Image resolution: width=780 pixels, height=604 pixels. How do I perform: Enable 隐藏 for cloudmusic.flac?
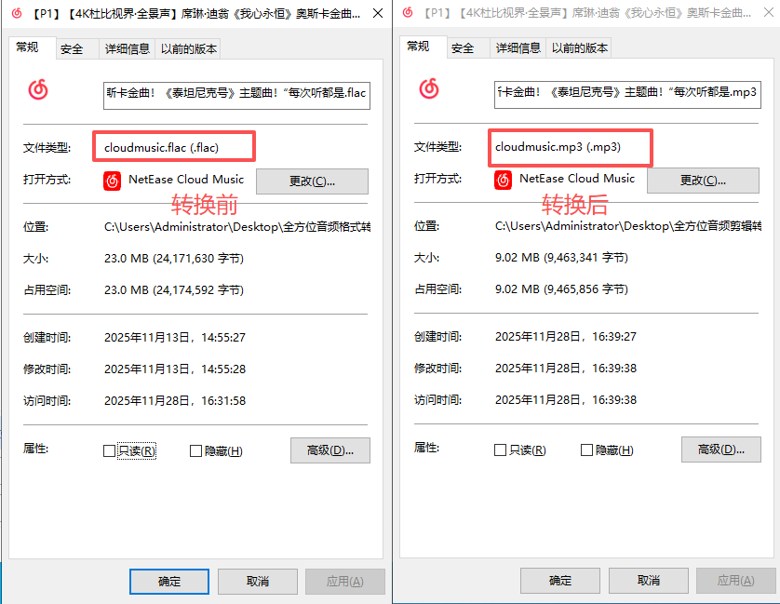(x=194, y=450)
